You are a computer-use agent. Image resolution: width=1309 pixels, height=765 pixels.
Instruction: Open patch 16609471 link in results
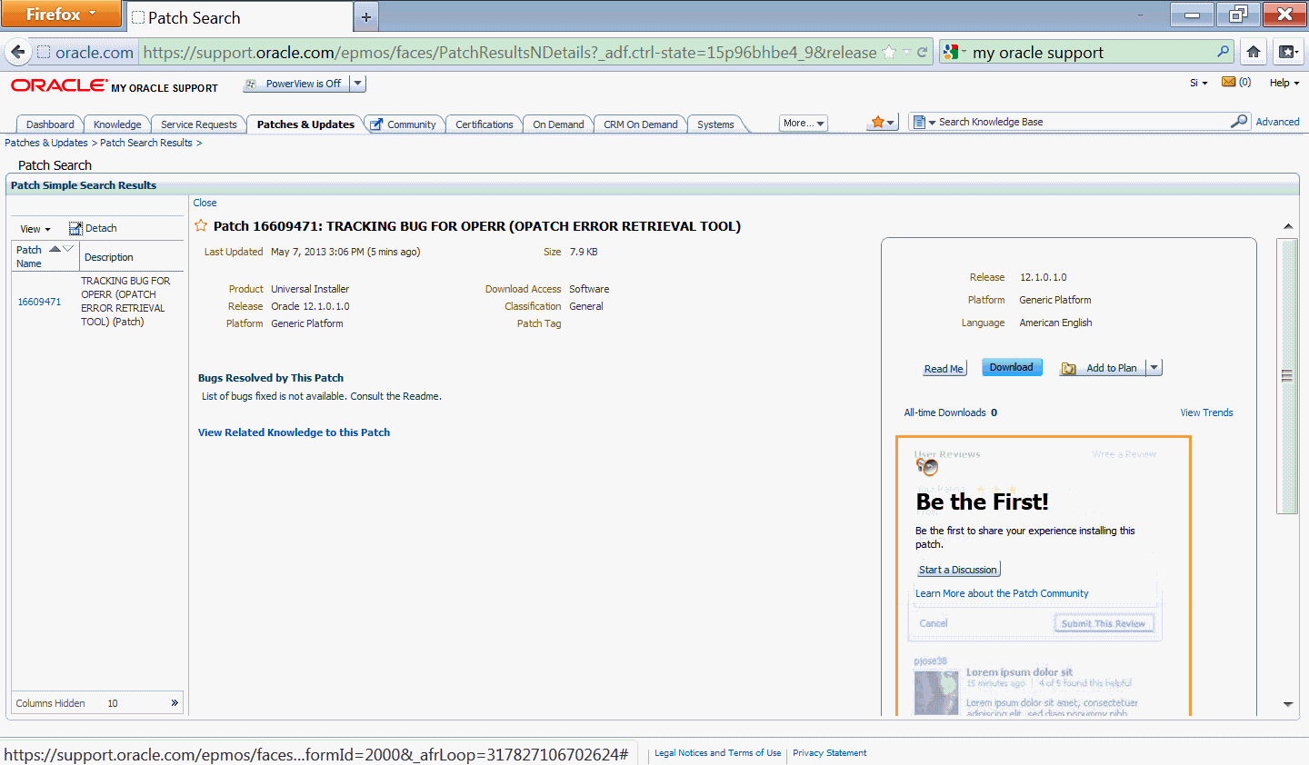39,302
